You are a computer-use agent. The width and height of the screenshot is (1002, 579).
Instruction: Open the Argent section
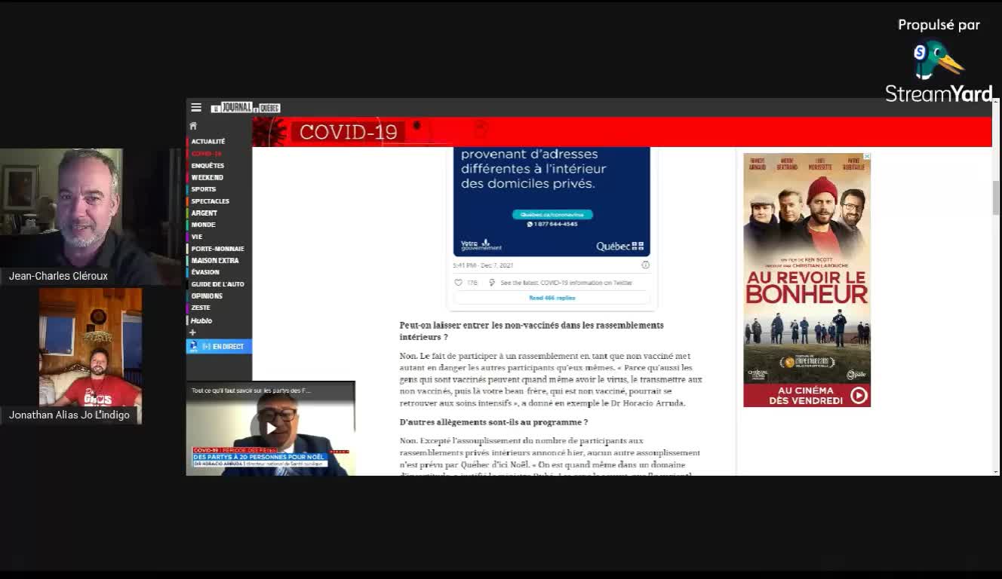(204, 213)
